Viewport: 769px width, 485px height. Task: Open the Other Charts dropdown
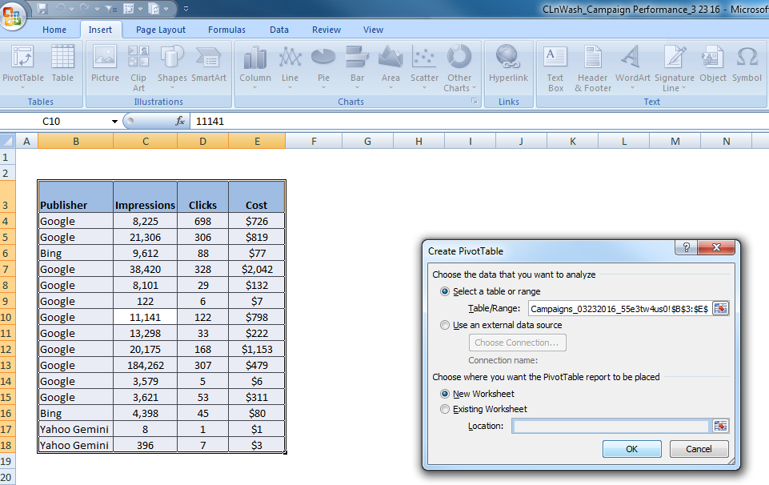459,67
